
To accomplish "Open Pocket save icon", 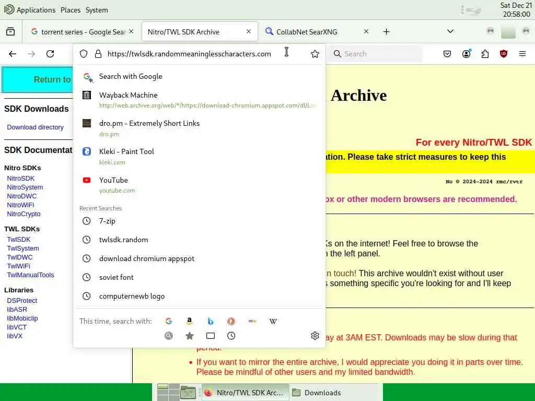I will [x=447, y=54].
